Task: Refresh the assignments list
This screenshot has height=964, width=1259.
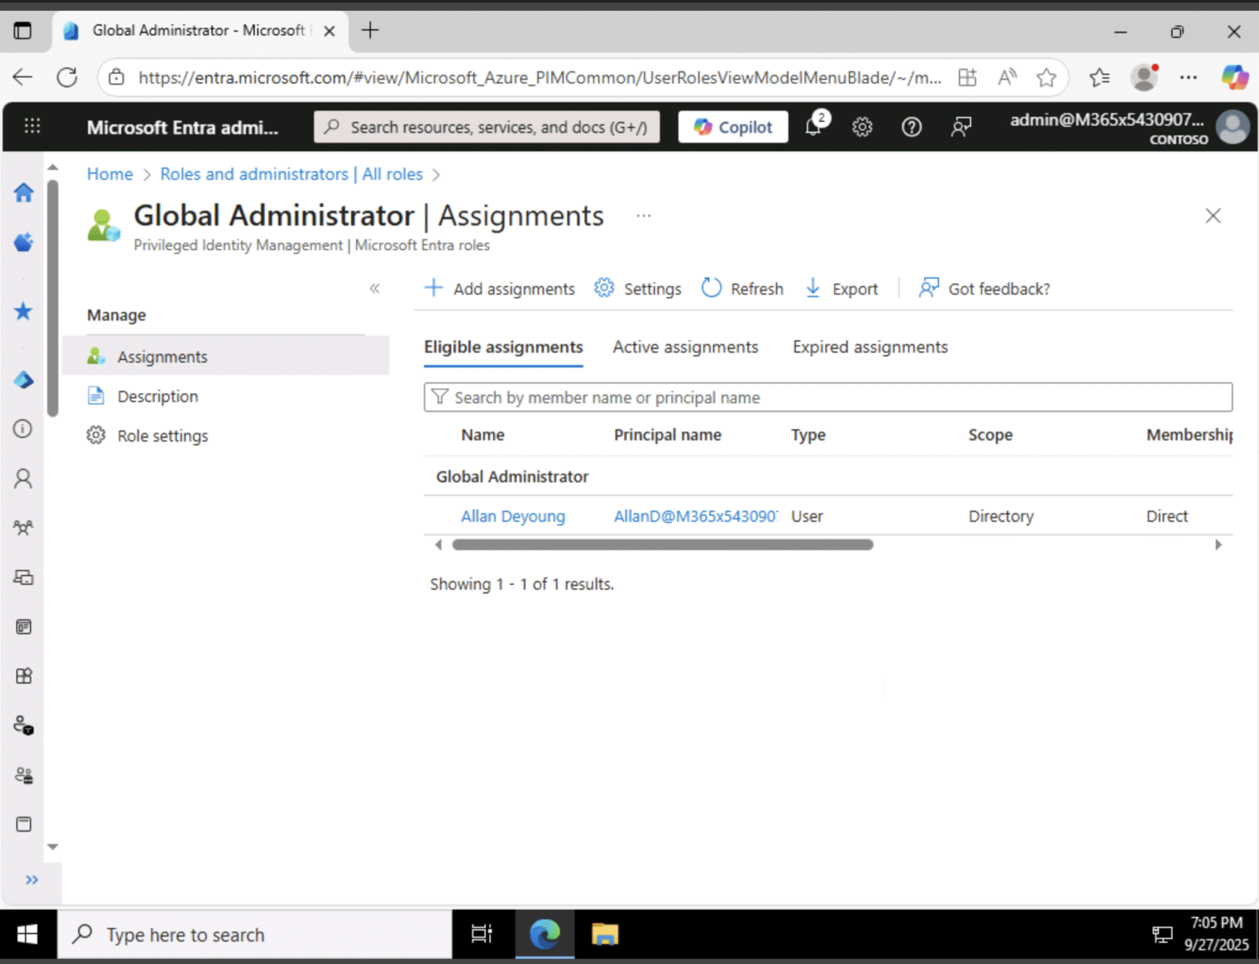Action: [742, 288]
